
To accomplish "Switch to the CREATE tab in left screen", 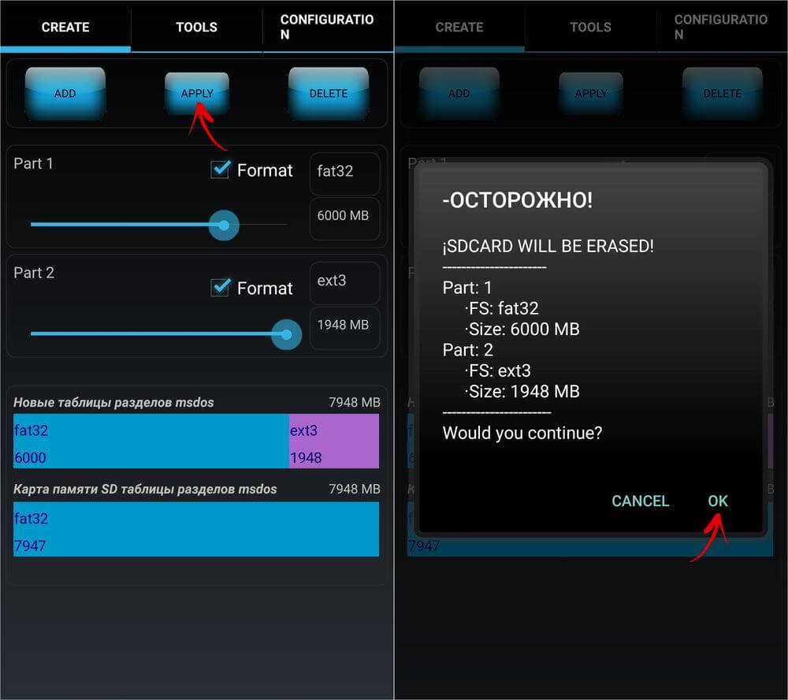I will [65, 27].
